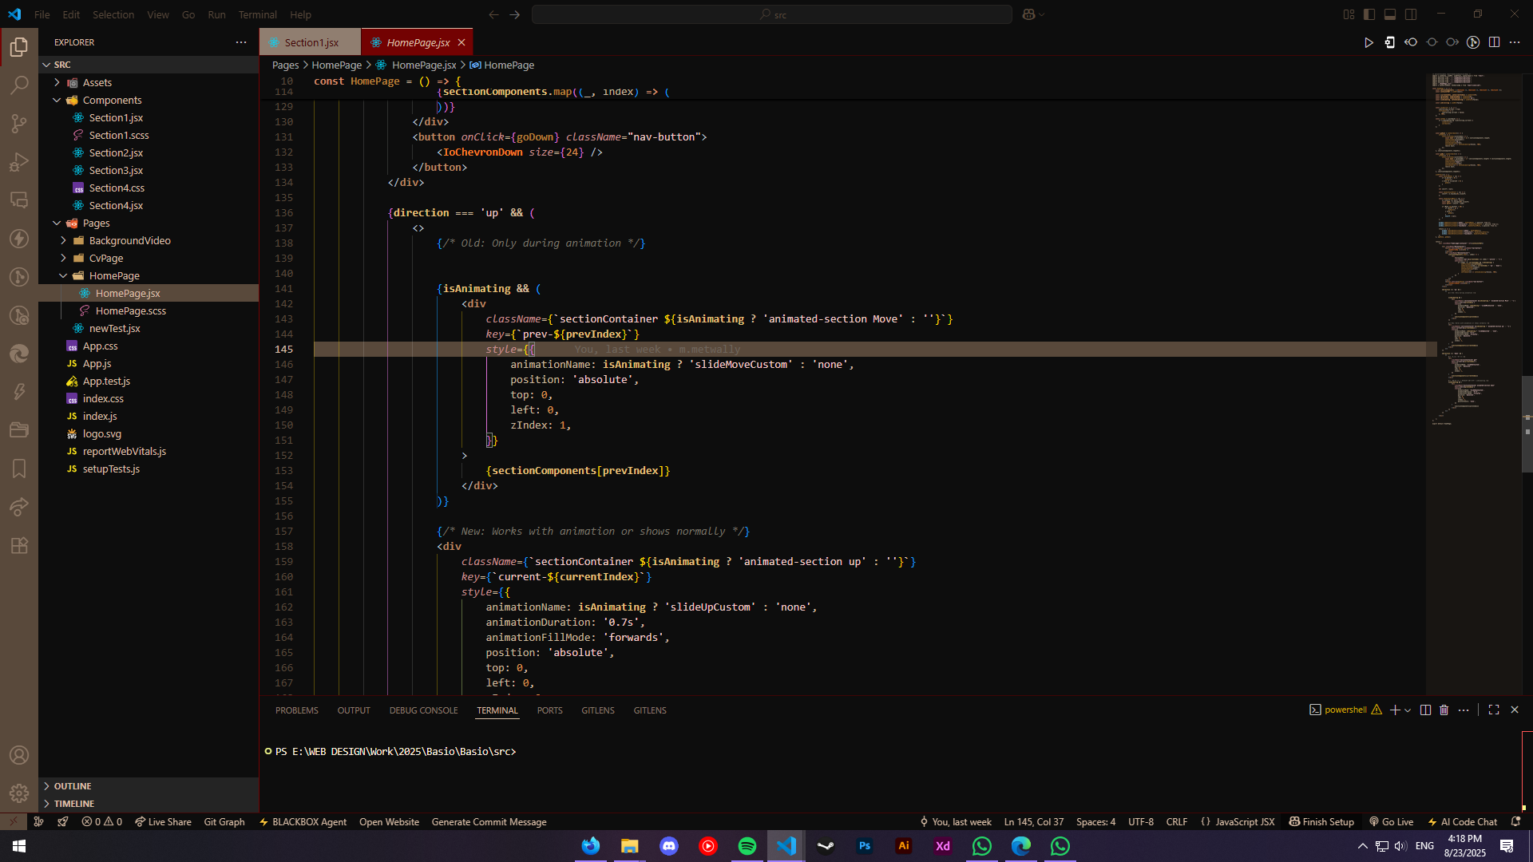Switch to the Section1.jsx editor tab
This screenshot has width=1533, height=862.
click(x=311, y=42)
